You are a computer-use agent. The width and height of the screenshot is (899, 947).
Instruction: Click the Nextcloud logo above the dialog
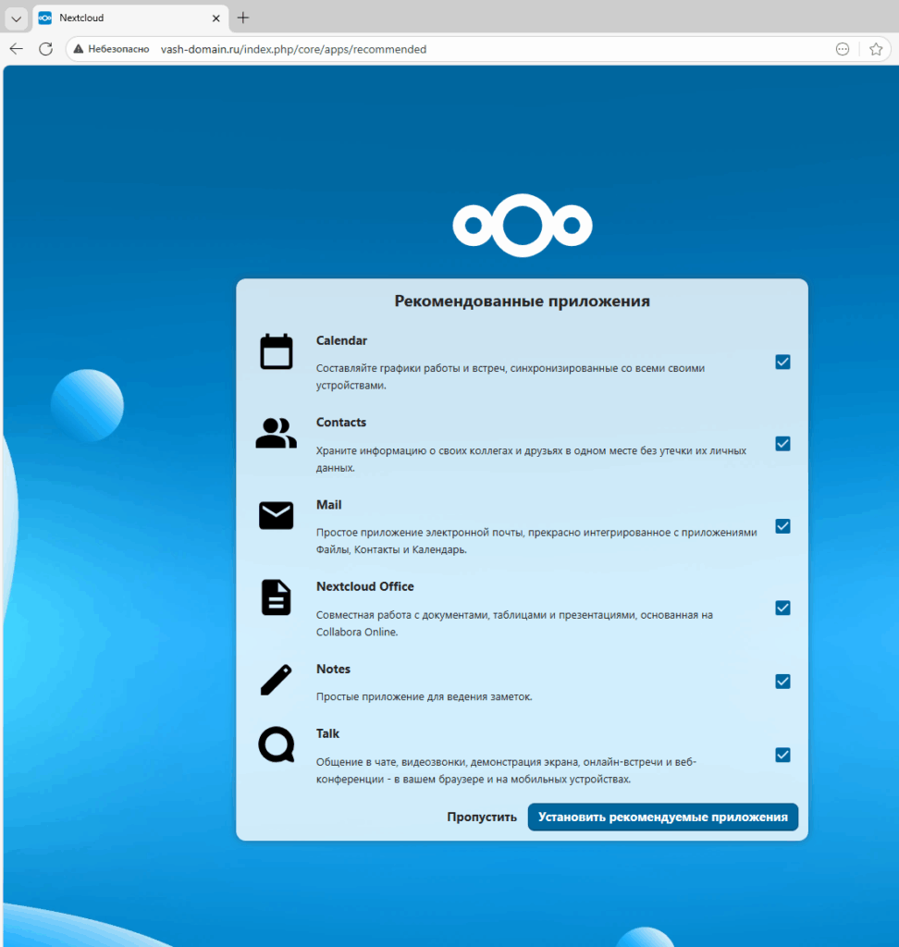click(x=523, y=226)
